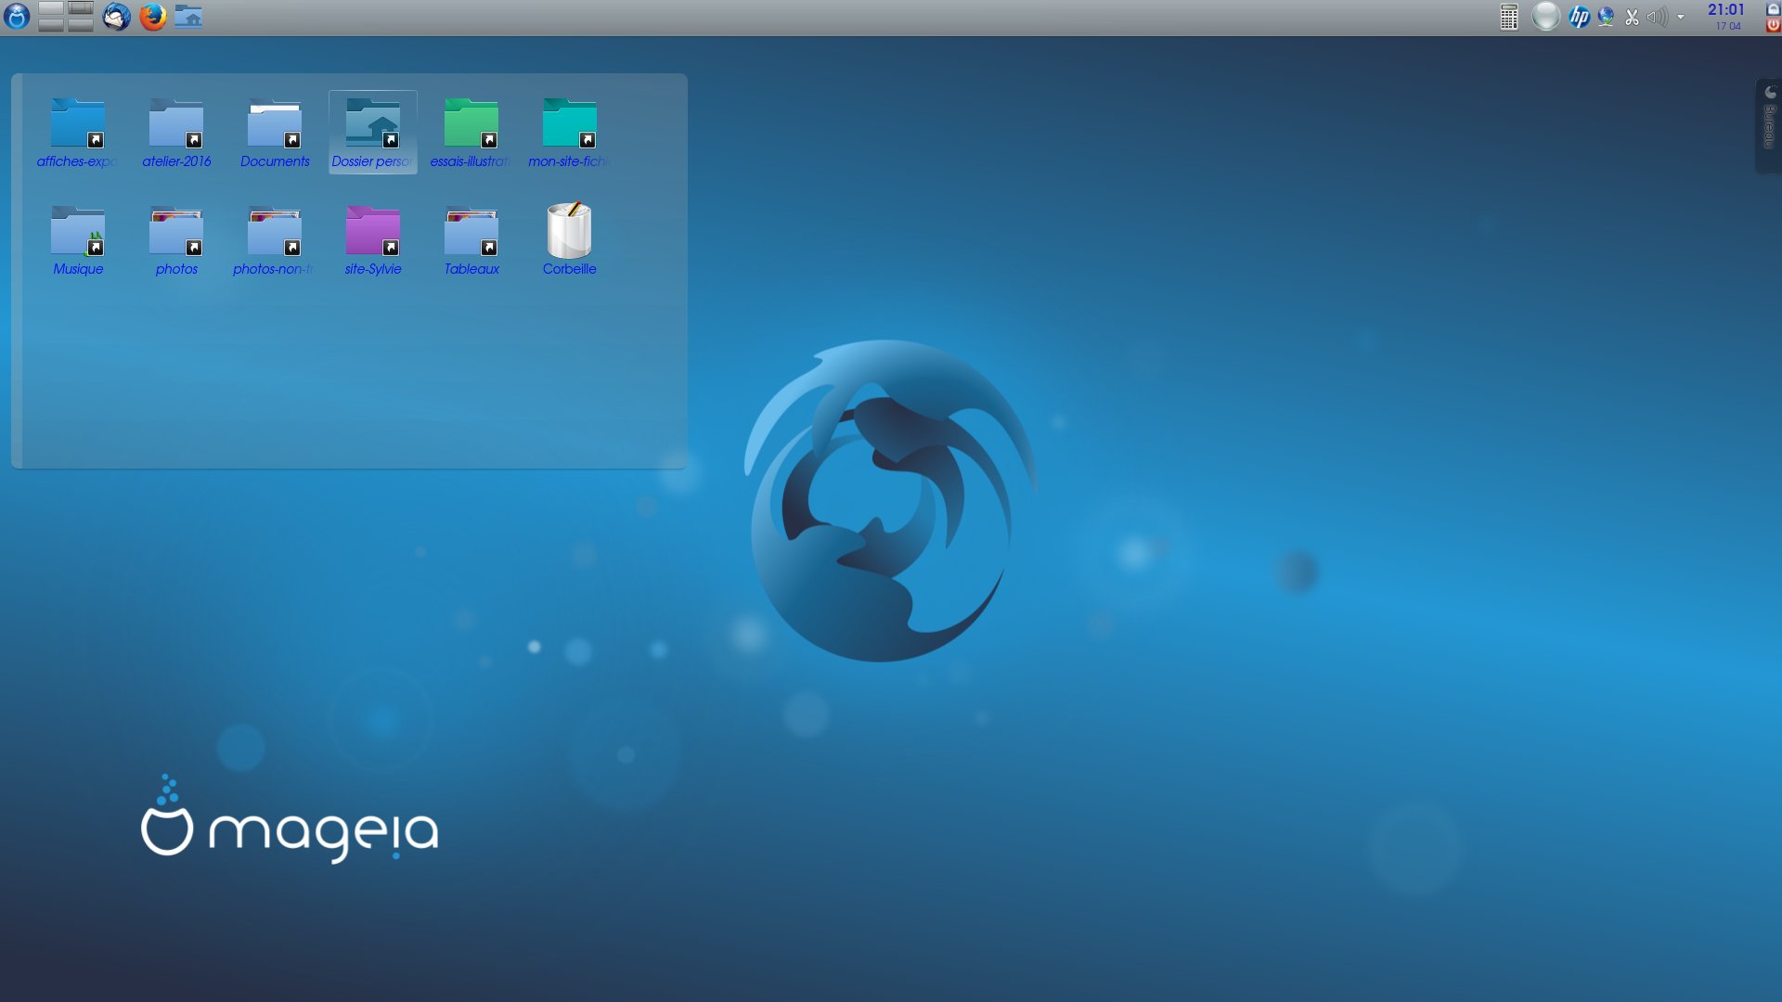1782x1002 pixels.
Task: Open the HP printer tray icon
Action: click(1579, 16)
